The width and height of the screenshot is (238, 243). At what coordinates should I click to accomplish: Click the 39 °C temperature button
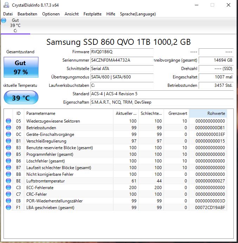(x=21, y=98)
